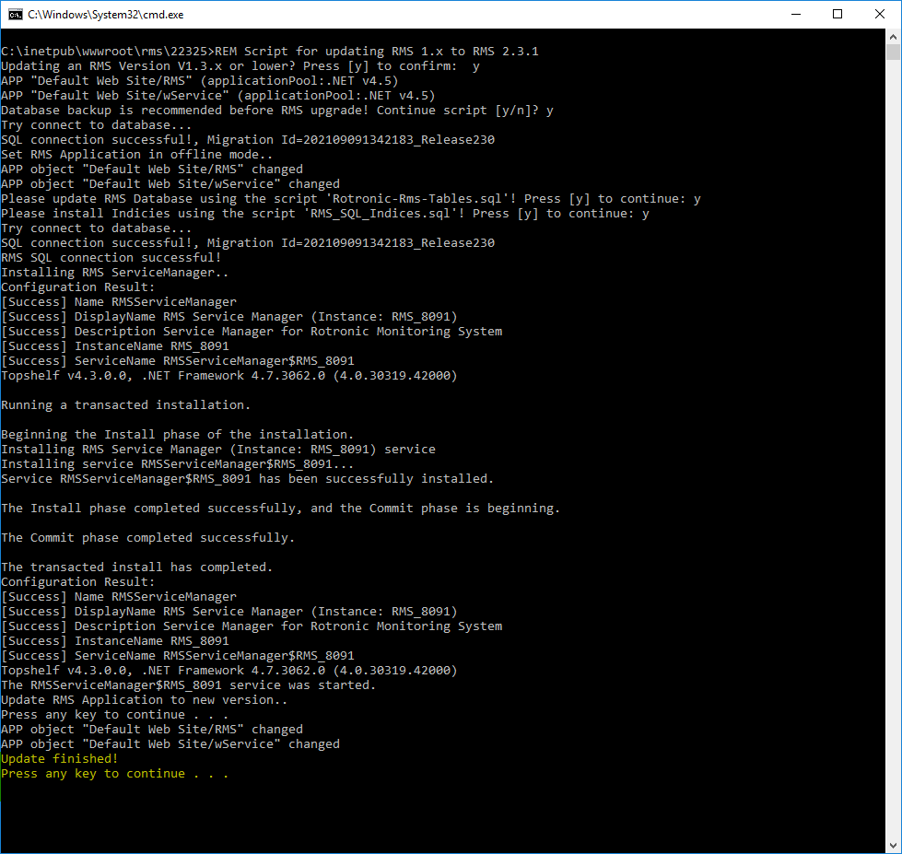Click the line 'Installing service RMSServiceManager$RMS_8091...'
Viewport: 902px width, 854px height.
177,464
